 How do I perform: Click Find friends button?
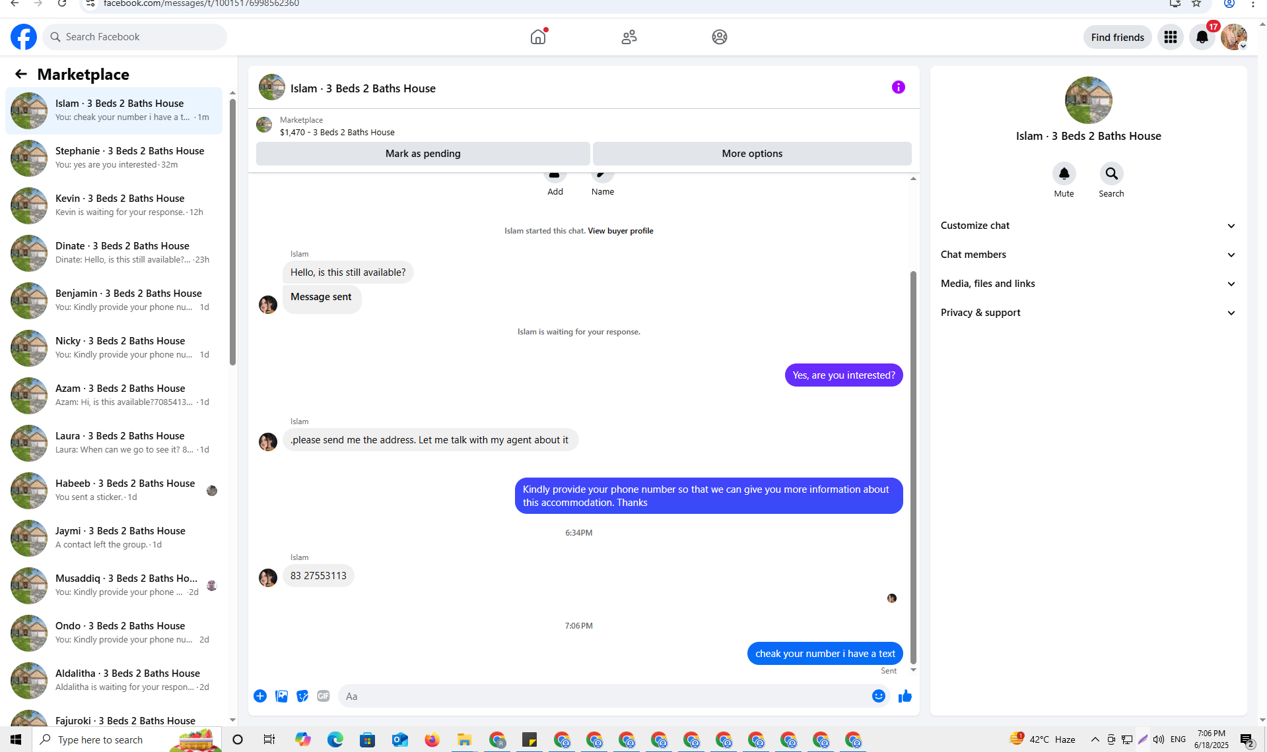(1117, 37)
